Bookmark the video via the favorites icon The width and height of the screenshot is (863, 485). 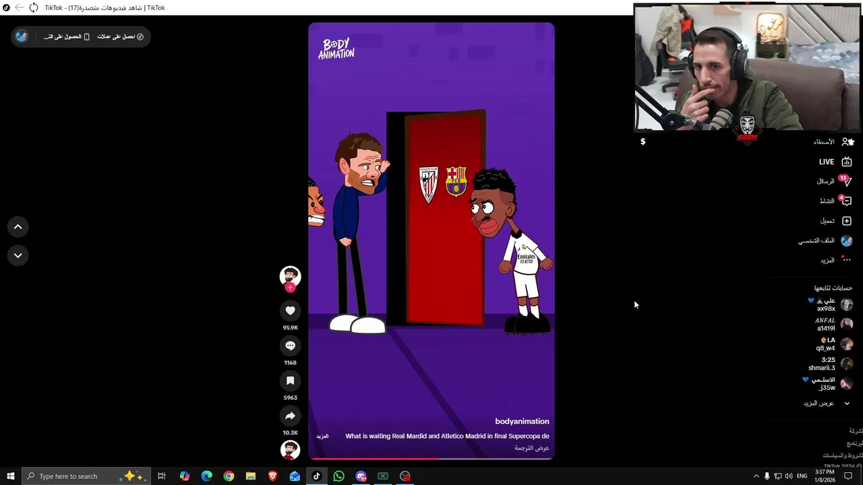point(290,381)
